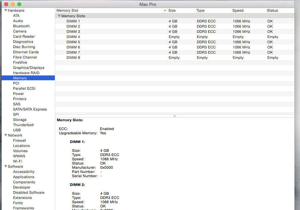Select Firewall under Network
The height and width of the screenshot is (210, 300).
click(20, 140)
